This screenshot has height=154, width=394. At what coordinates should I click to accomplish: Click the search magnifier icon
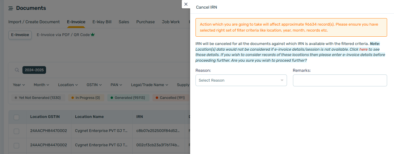17,70
